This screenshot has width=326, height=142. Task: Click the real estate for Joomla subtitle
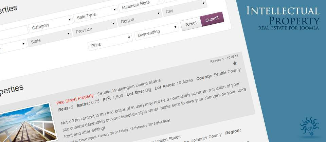coord(288,28)
